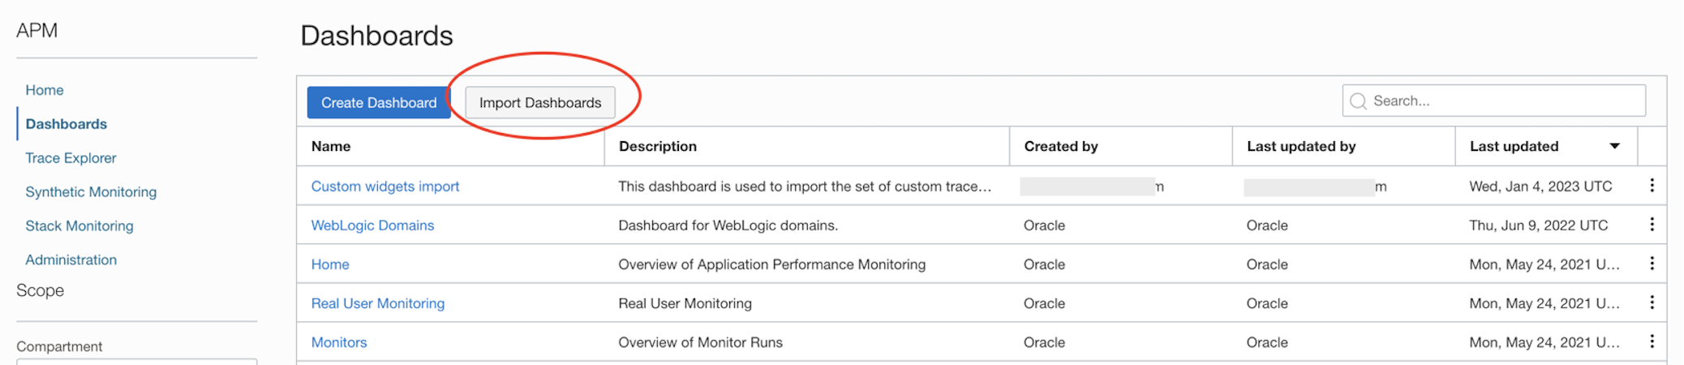Screen dimensions: 1684x365
Task: Click the Create Dashboard button
Action: click(379, 103)
